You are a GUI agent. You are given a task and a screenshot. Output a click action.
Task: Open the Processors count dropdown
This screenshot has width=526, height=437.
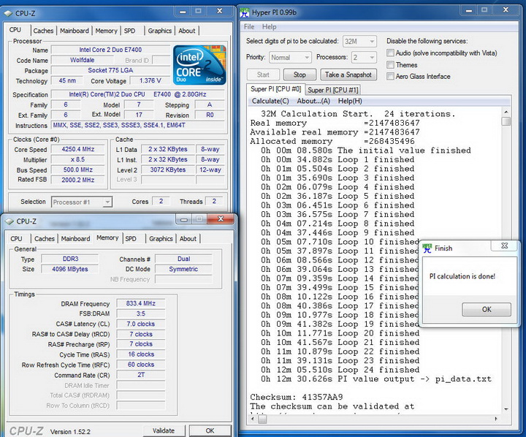(364, 58)
